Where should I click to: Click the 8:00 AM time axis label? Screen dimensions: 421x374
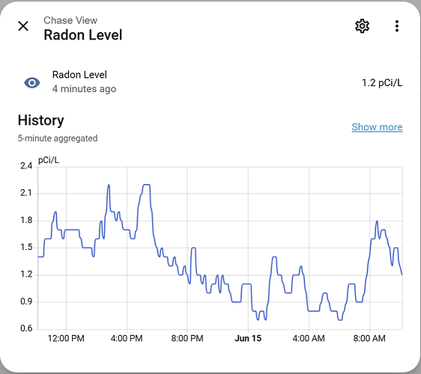click(x=369, y=338)
